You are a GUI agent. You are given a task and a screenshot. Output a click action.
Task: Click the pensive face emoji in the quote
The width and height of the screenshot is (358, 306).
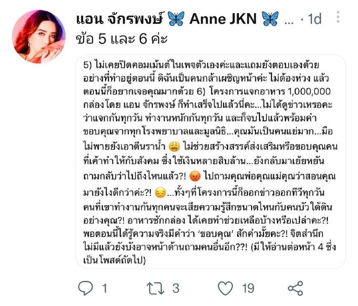(x=160, y=193)
